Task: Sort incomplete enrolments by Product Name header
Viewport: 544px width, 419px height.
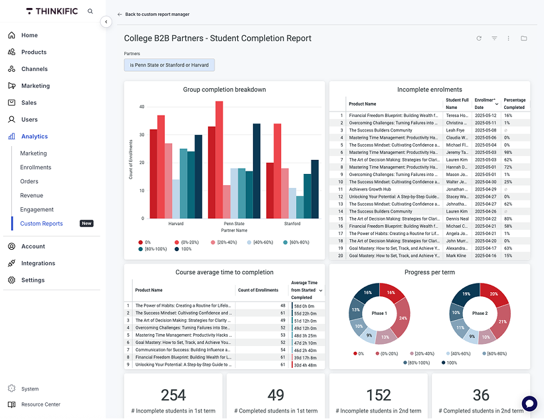Action: [x=363, y=104]
